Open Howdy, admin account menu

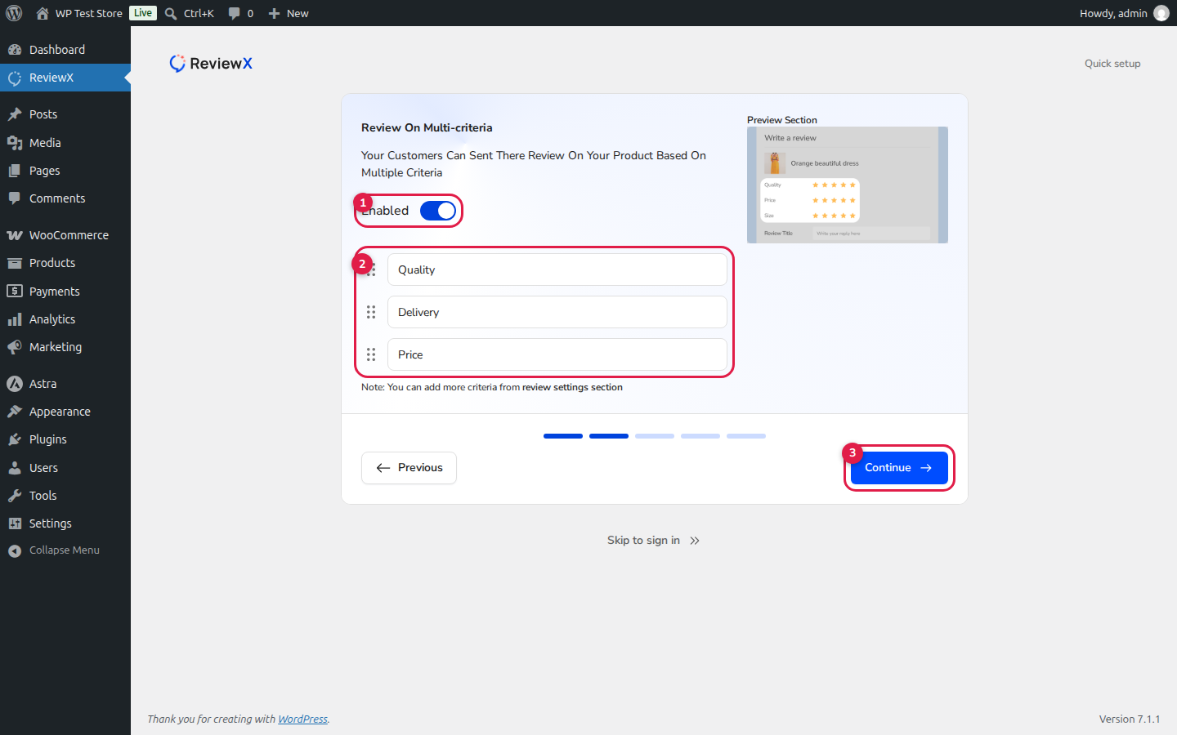[x=1124, y=13]
